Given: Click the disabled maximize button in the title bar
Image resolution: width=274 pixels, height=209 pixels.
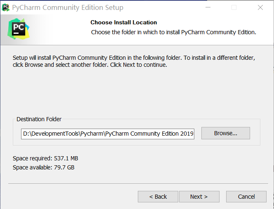Looking at the screenshot, I should coord(234,7).
